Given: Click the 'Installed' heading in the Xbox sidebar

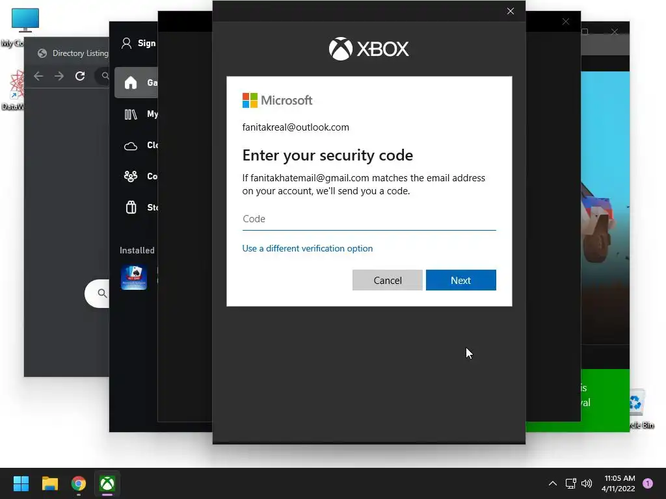Looking at the screenshot, I should pos(137,250).
